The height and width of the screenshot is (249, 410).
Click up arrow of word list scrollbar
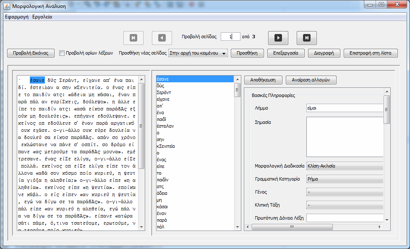(237, 79)
